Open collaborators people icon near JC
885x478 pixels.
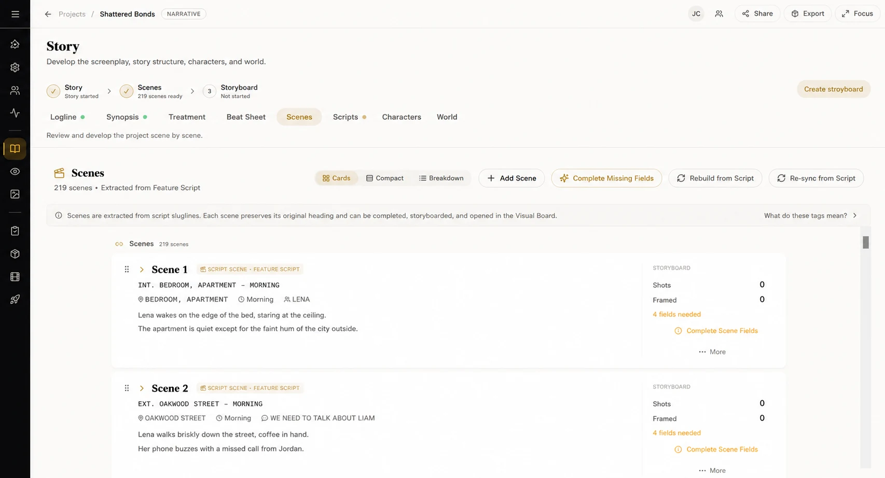(x=719, y=14)
